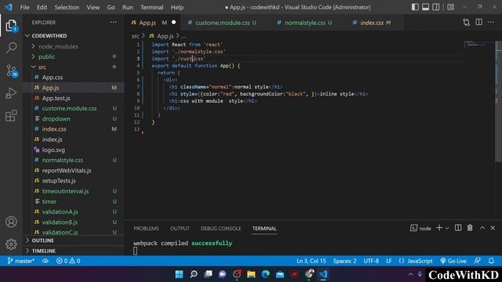Click Explorer more actions ellipsis
The height and width of the screenshot is (282, 502).
[113, 23]
